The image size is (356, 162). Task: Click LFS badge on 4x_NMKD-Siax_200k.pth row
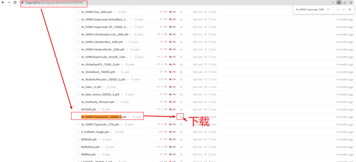tap(173, 12)
